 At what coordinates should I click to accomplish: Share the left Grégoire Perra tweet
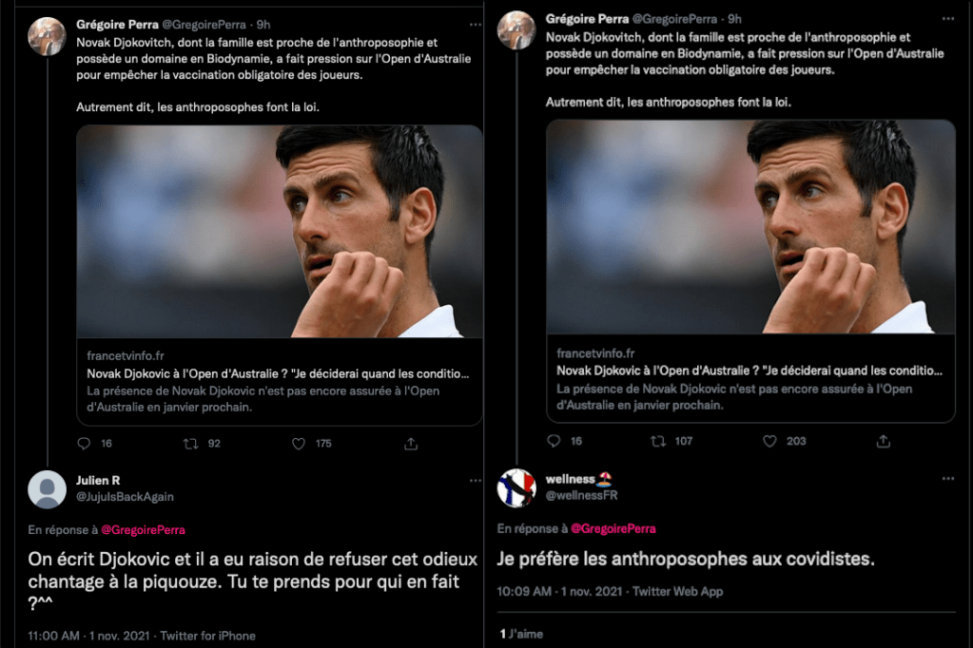[411, 444]
